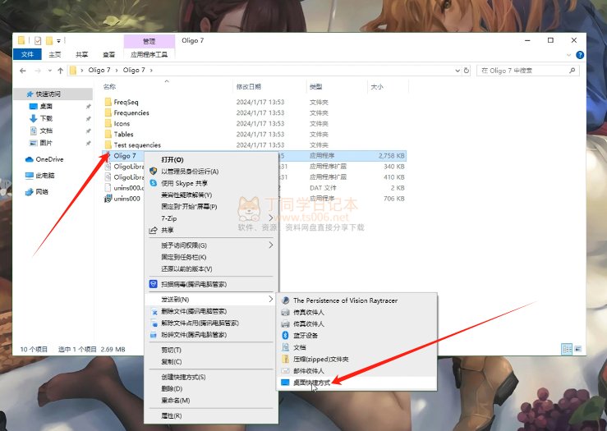Choose 兼容性疑难解答(Y) in the context menu
The height and width of the screenshot is (431, 607).
(x=211, y=195)
